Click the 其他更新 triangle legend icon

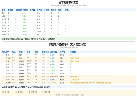pos(42,92)
